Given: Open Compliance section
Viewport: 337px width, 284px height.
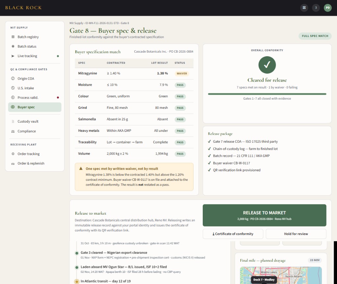Looking at the screenshot, I should tap(35, 131).
